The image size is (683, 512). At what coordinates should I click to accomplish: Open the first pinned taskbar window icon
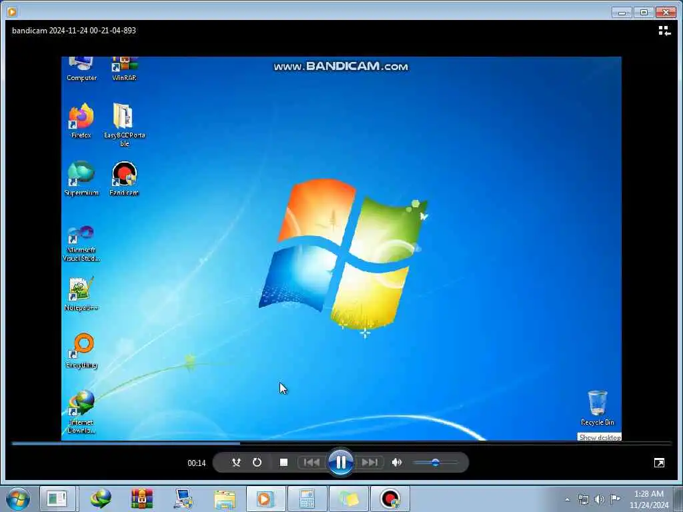(57, 499)
